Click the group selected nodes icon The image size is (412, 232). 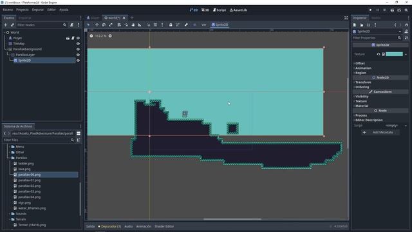pos(178,24)
